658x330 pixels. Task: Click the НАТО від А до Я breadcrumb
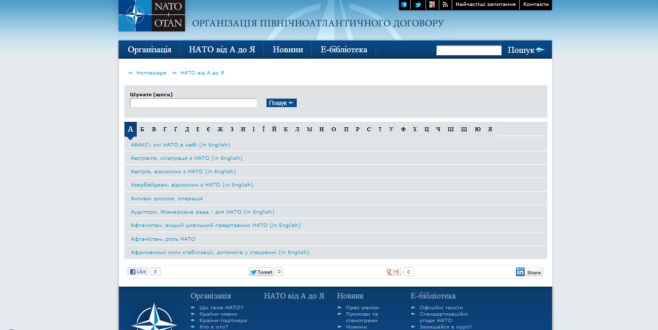click(202, 73)
